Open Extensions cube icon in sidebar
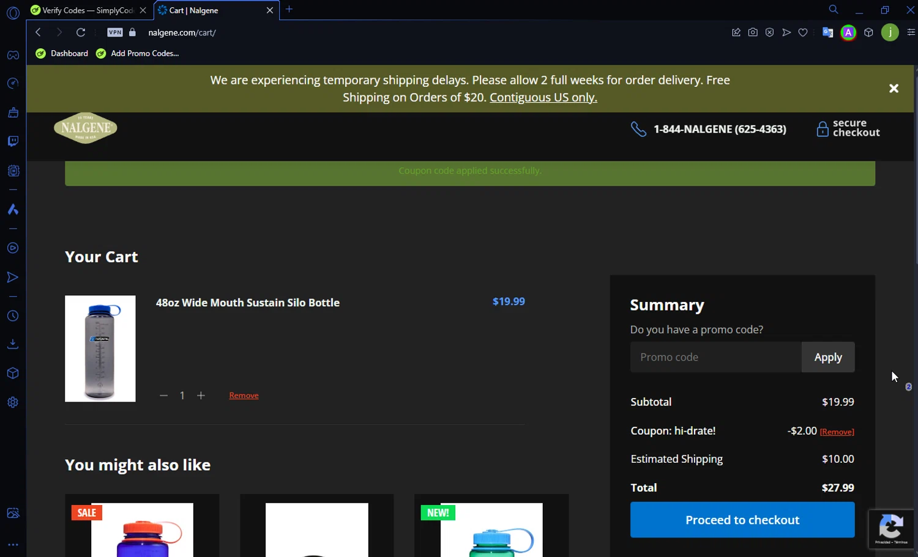 [13, 373]
